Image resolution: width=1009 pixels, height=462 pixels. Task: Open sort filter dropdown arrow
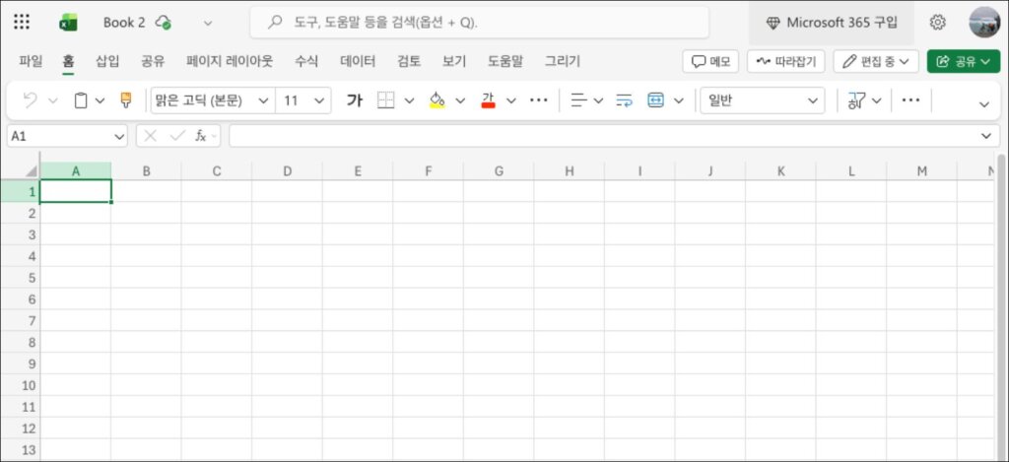878,101
